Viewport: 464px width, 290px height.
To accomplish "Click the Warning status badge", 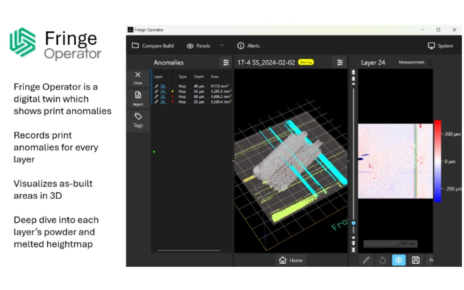I will 306,62.
